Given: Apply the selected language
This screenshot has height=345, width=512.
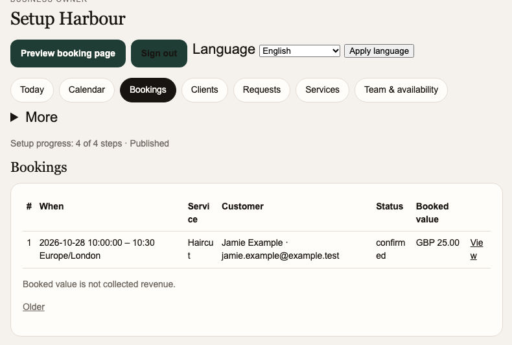Looking at the screenshot, I should [379, 51].
